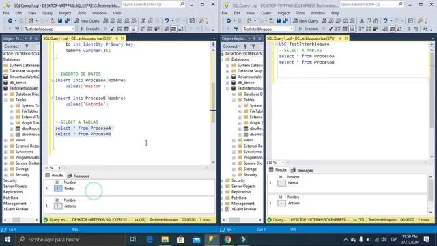Click New Query in the left SSMS window

(87, 21)
